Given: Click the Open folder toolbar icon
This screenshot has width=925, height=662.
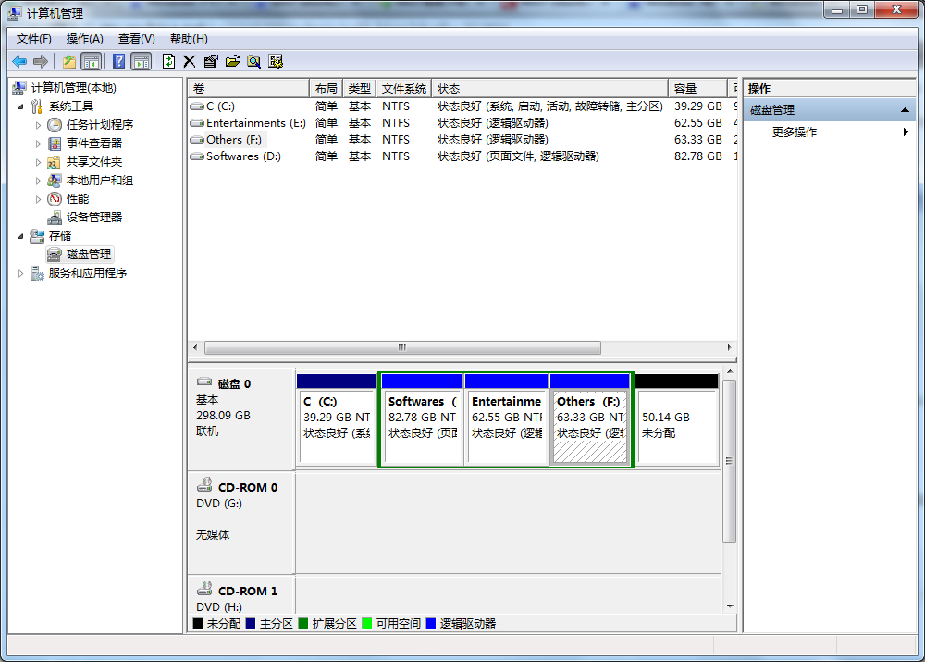Looking at the screenshot, I should pyautogui.click(x=232, y=61).
